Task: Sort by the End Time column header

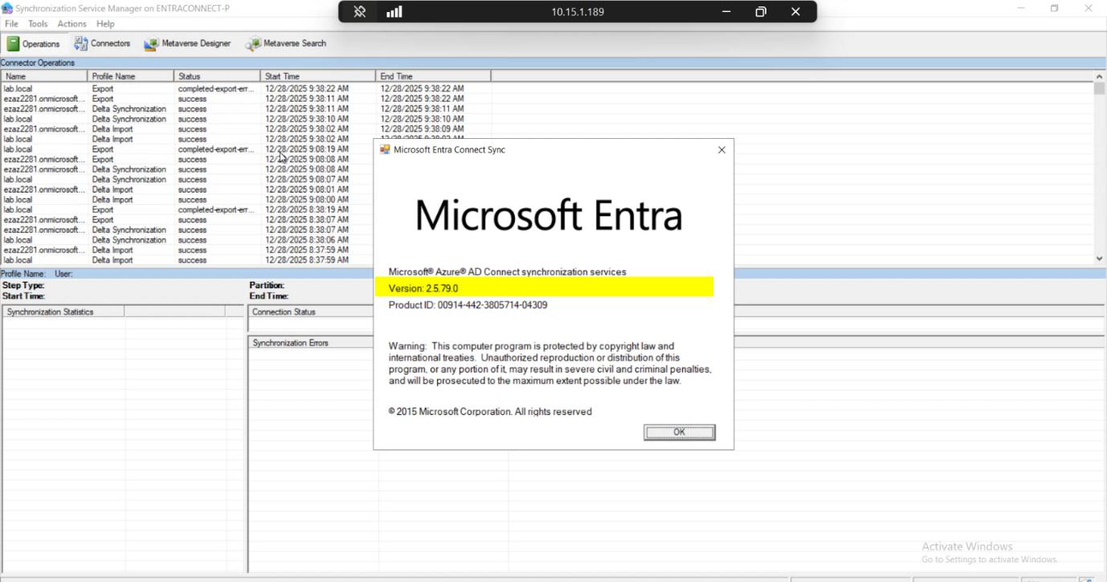Action: tap(433, 76)
